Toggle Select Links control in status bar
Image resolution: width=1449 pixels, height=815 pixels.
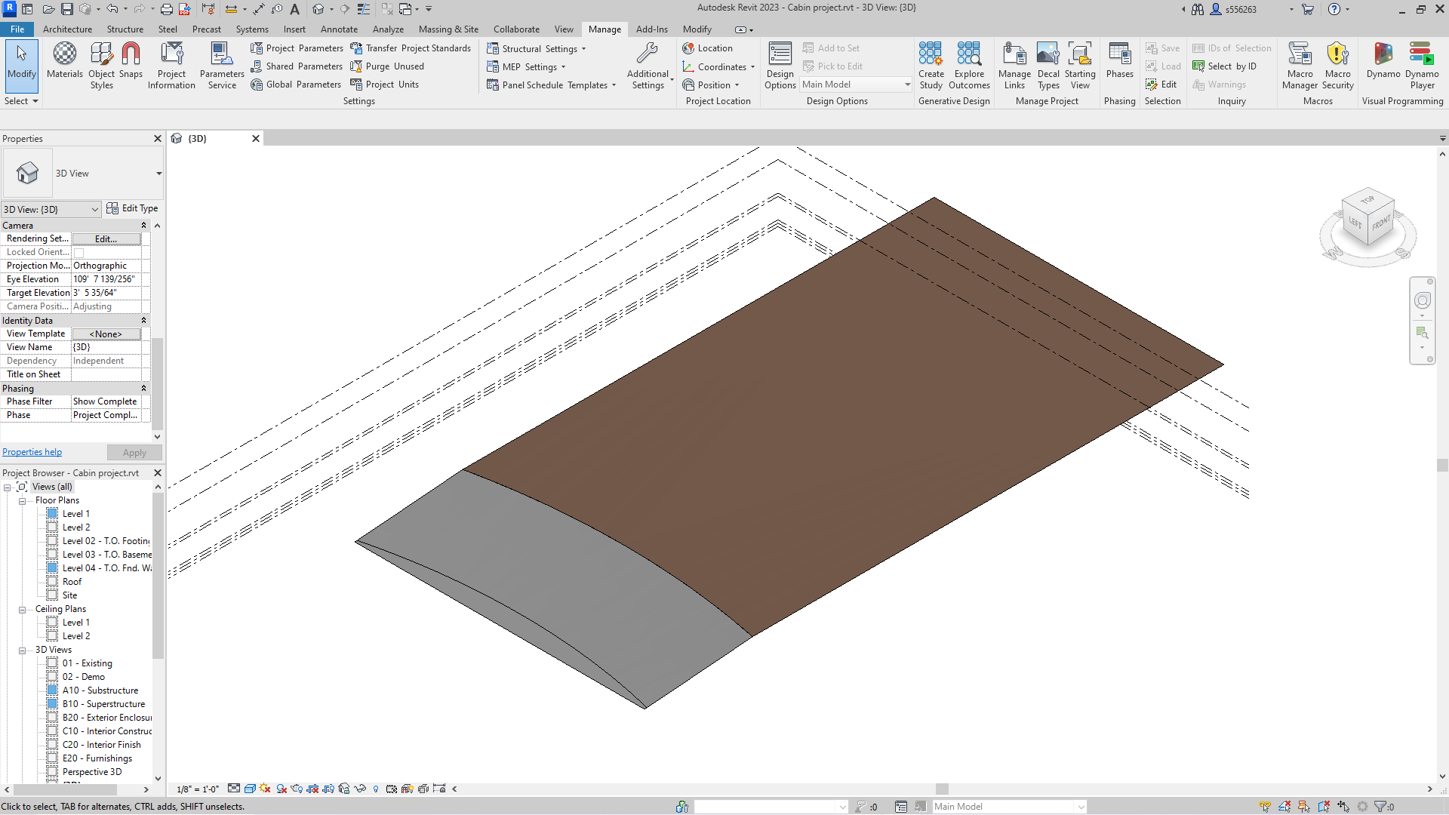click(1265, 806)
